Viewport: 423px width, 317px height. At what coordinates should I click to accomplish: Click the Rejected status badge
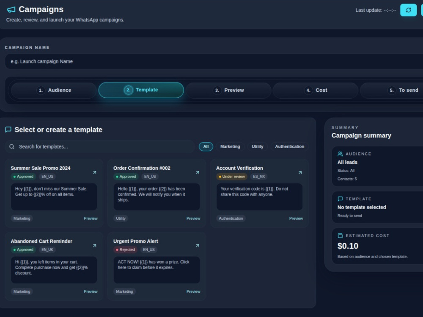(125, 250)
